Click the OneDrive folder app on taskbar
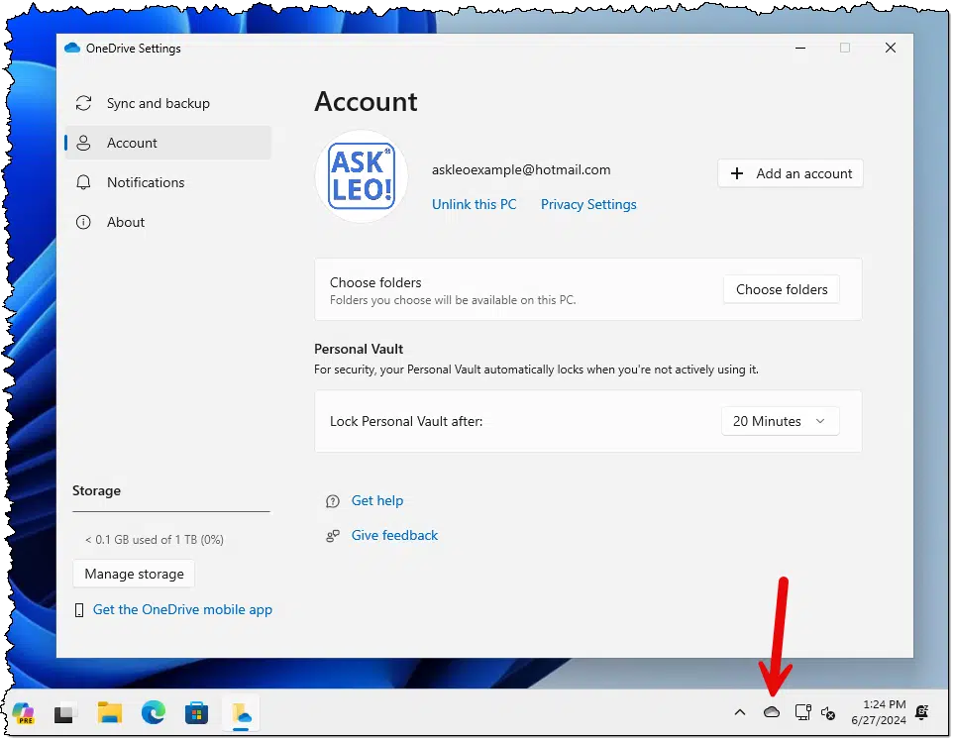The height and width of the screenshot is (741, 954). click(x=241, y=713)
